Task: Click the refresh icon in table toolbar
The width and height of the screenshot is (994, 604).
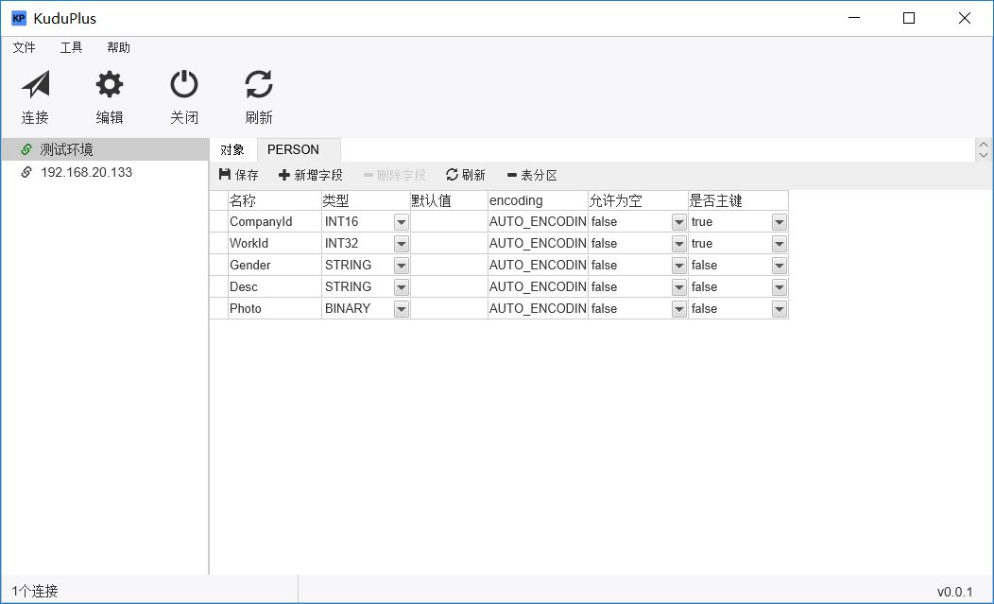Action: (x=452, y=174)
